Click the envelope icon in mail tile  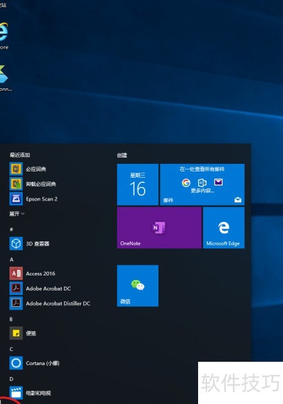[x=218, y=182]
